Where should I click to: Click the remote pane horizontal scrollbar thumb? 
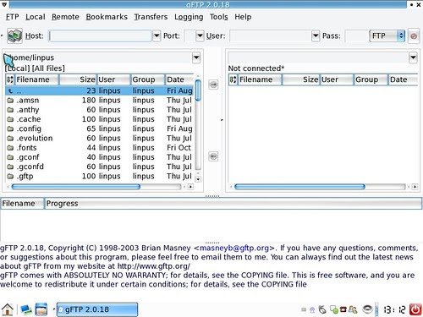tap(299, 187)
